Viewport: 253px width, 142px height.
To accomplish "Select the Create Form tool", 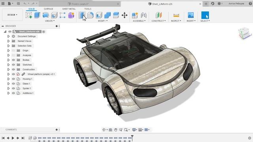I will tap(71, 15).
